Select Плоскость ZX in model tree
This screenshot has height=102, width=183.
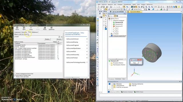(x=119, y=24)
